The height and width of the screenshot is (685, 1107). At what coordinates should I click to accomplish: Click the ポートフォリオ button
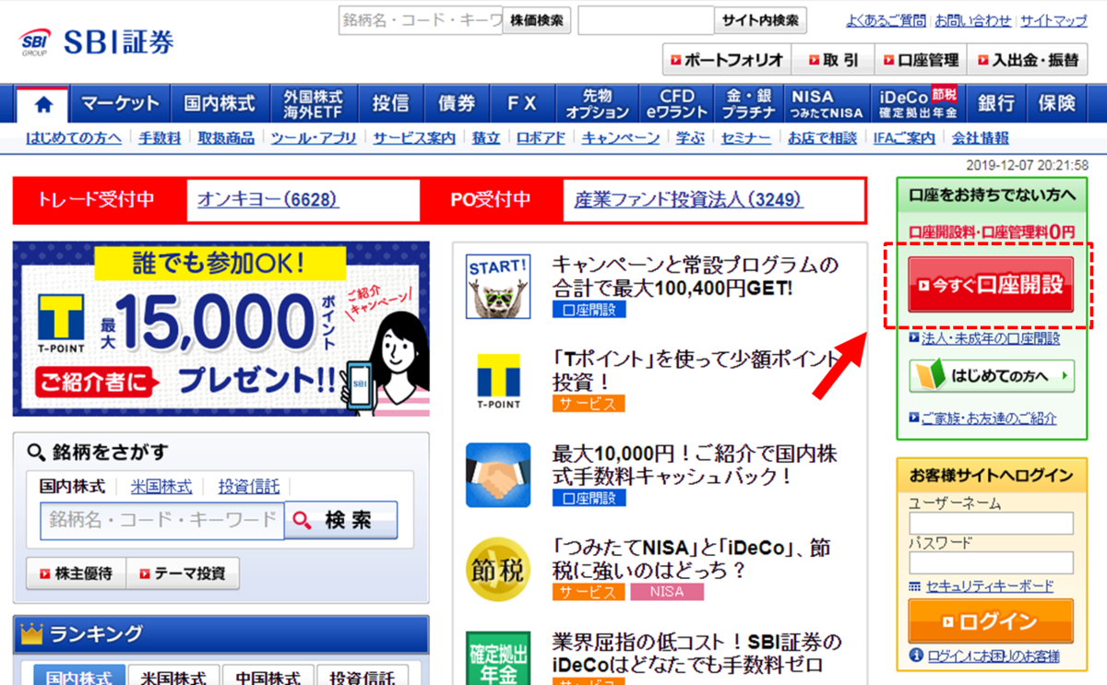tap(726, 60)
